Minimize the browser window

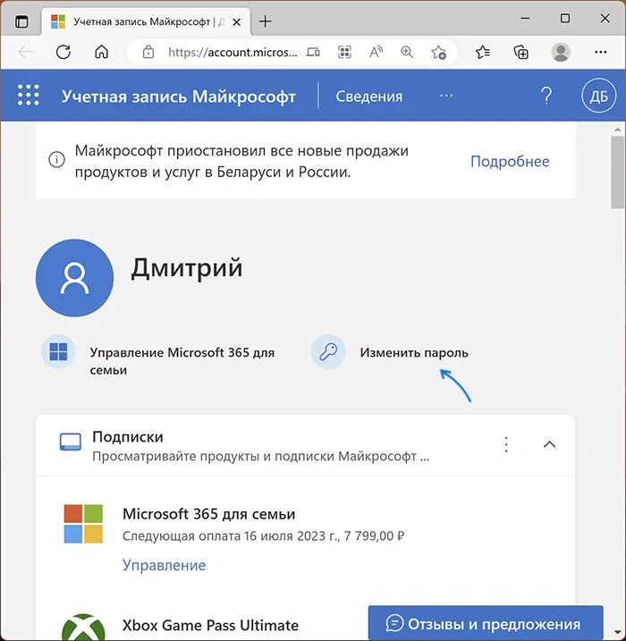526,19
